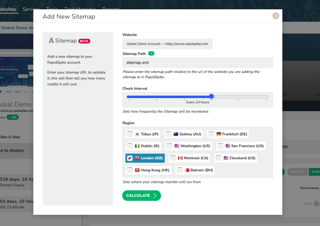
Task: Click the 'SSL Certificate' text in background
Action: tap(12, 207)
